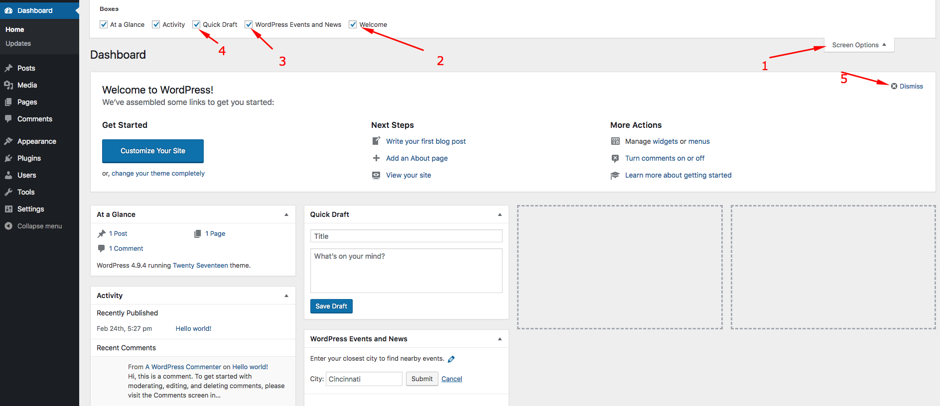Screen dimensions: 940x406
Task: Click the Cancel link next to Submit
Action: point(452,379)
